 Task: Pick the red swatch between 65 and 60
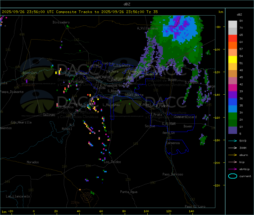click(x=233, y=38)
